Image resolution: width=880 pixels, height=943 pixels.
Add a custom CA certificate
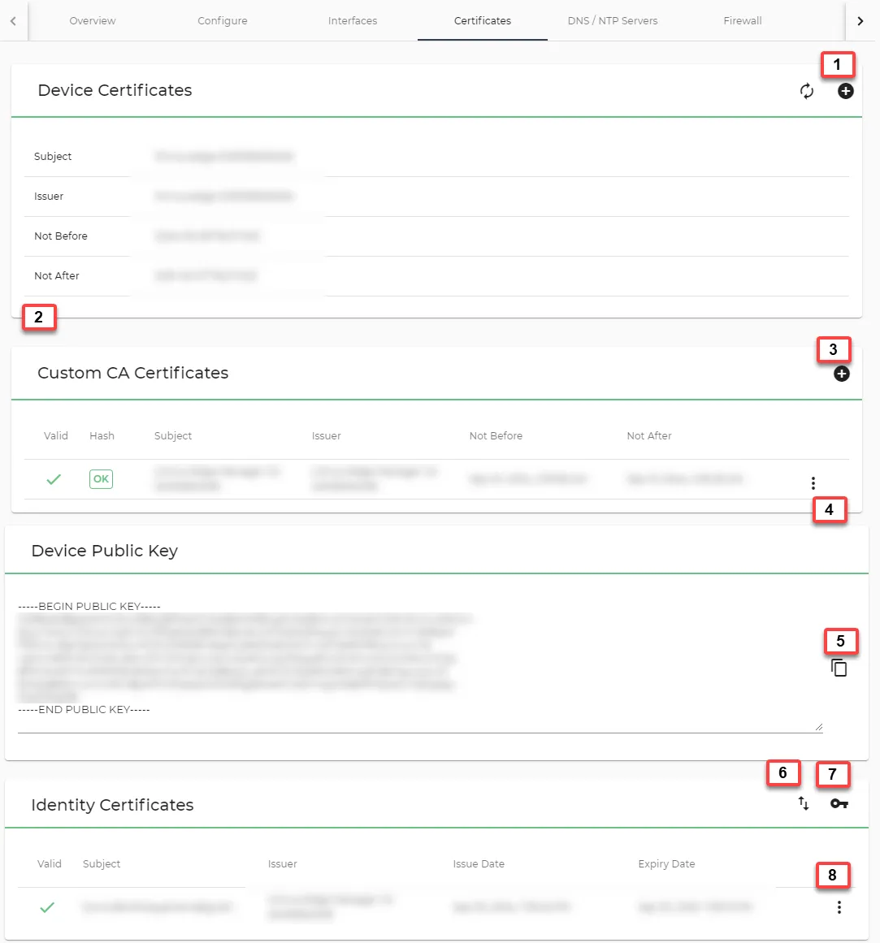842,374
